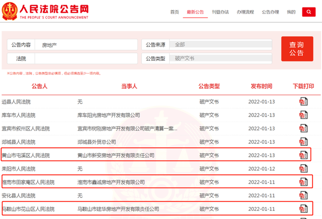Click the 发布时间 column header

point(262,86)
